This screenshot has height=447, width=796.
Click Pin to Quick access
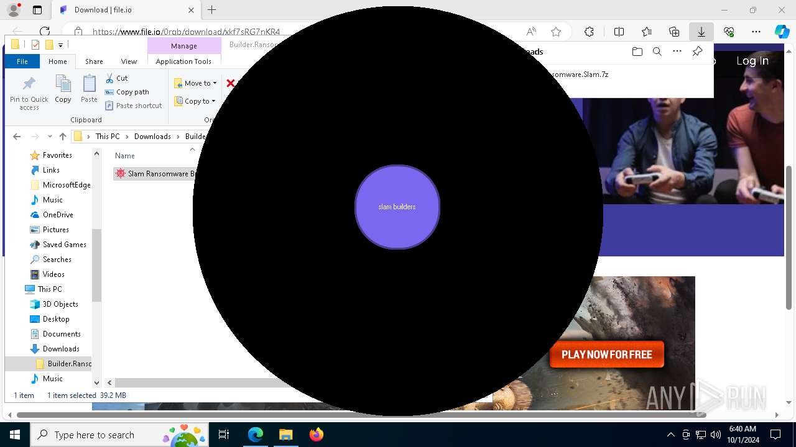pos(29,94)
